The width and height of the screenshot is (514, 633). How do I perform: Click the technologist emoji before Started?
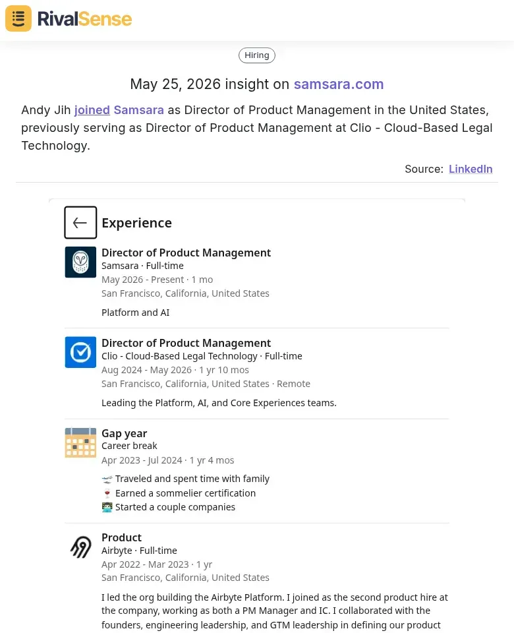(107, 508)
